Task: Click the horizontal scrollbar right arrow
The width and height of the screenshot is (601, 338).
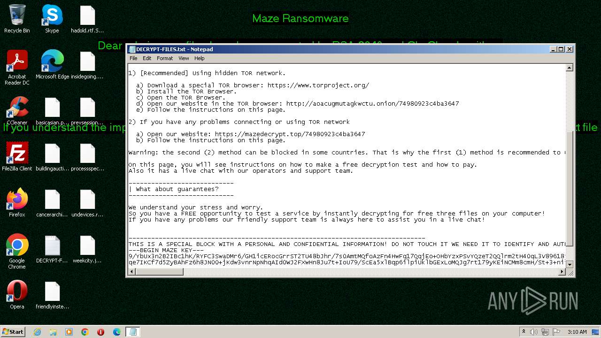Action: (x=562, y=272)
